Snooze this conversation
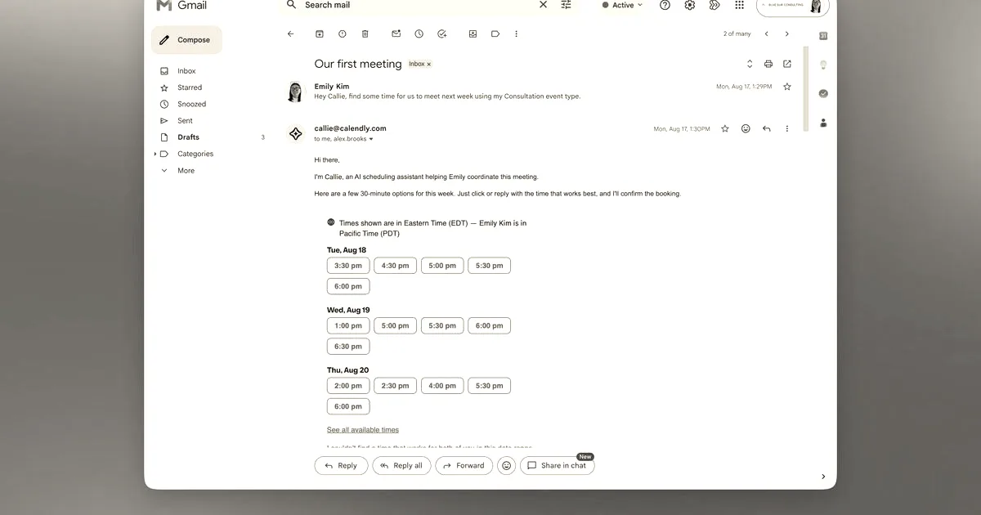This screenshot has width=981, height=515. [x=419, y=34]
